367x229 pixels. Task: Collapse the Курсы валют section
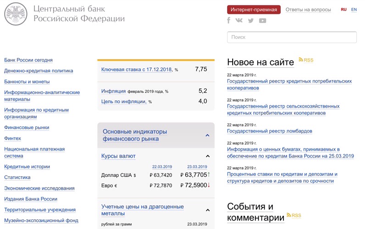click(x=207, y=156)
